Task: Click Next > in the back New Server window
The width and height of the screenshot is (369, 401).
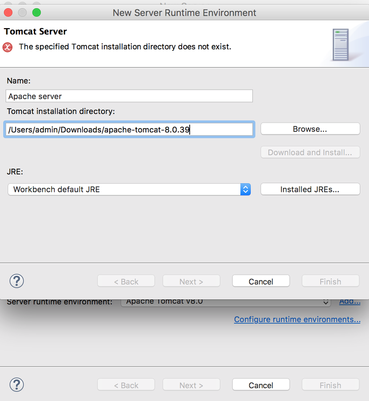Action: coord(191,385)
